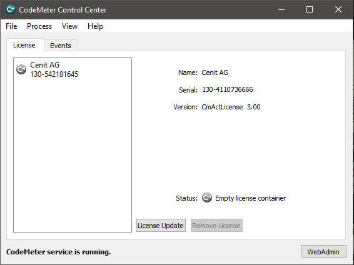Screen dimensions: 354x265
Task: Maximize the CodeMeter Control Center window
Action: click(x=310, y=9)
